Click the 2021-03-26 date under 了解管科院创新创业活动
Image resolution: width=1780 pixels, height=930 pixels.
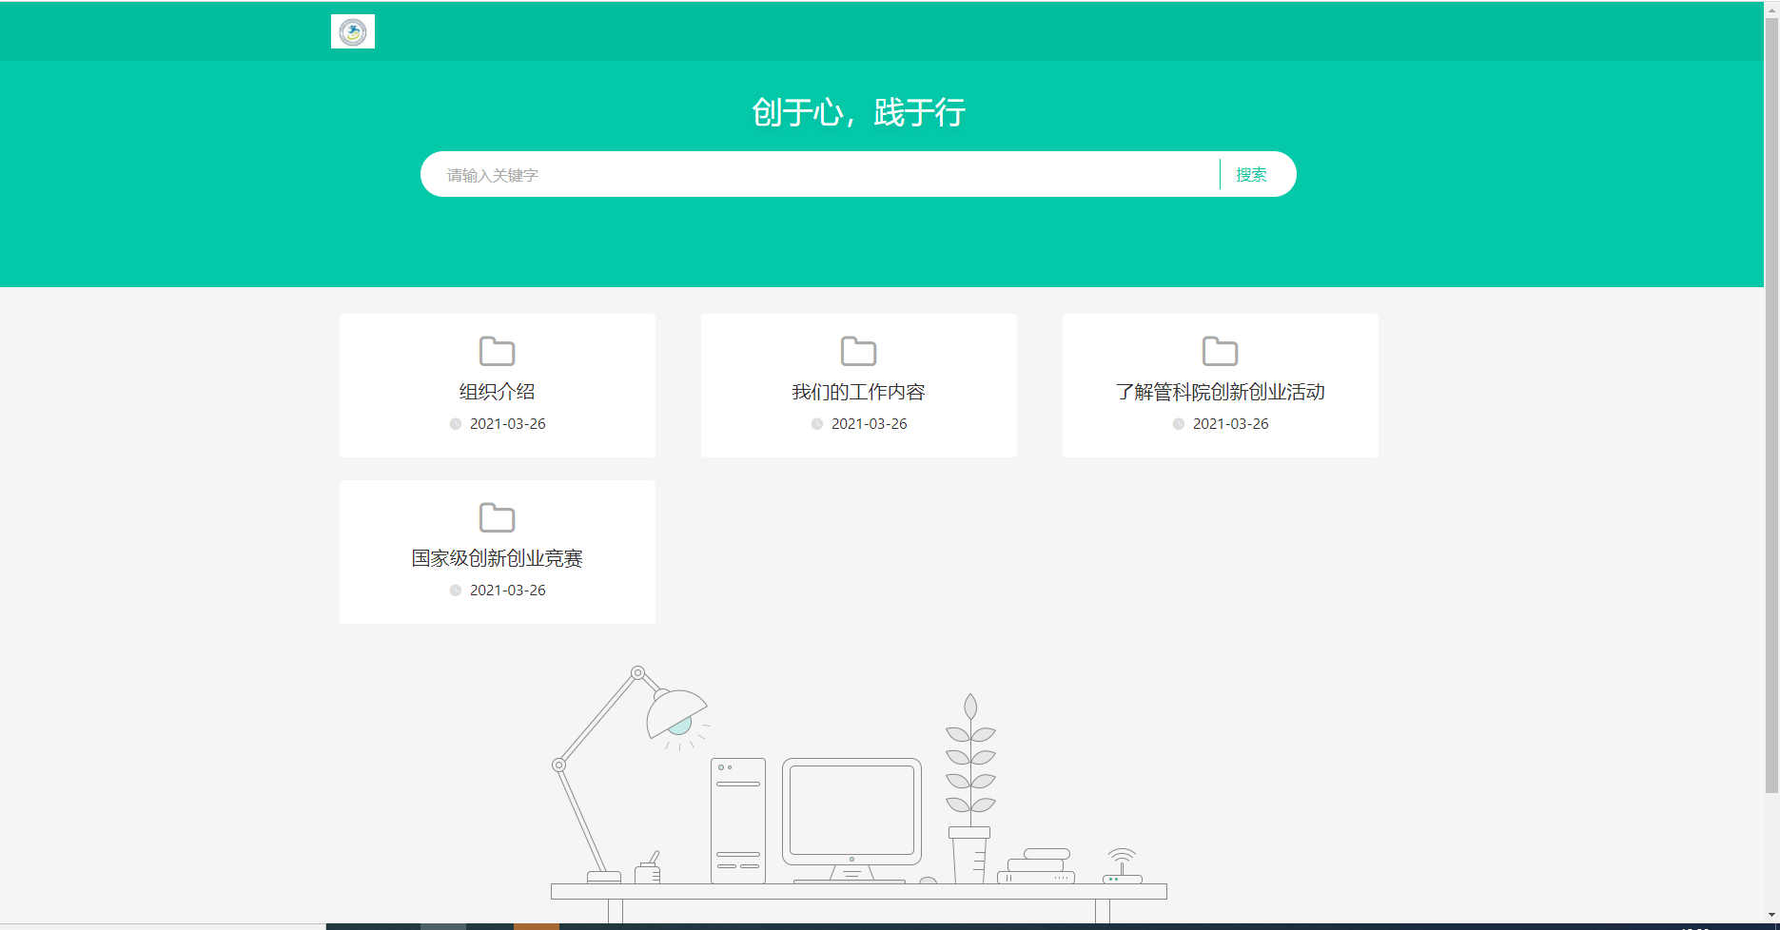pyautogui.click(x=1231, y=424)
